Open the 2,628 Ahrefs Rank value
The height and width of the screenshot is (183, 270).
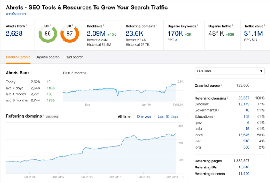[x=14, y=33]
